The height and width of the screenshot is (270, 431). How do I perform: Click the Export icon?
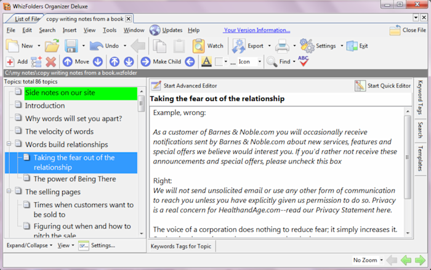click(x=239, y=46)
